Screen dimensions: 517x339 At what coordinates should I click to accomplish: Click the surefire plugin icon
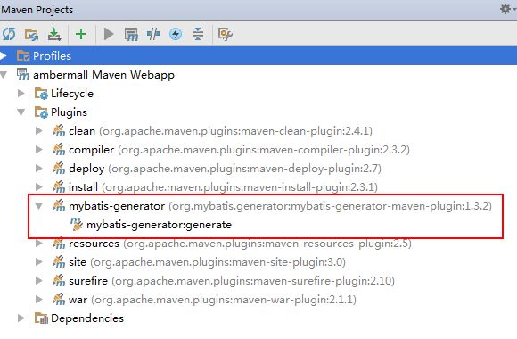59,281
